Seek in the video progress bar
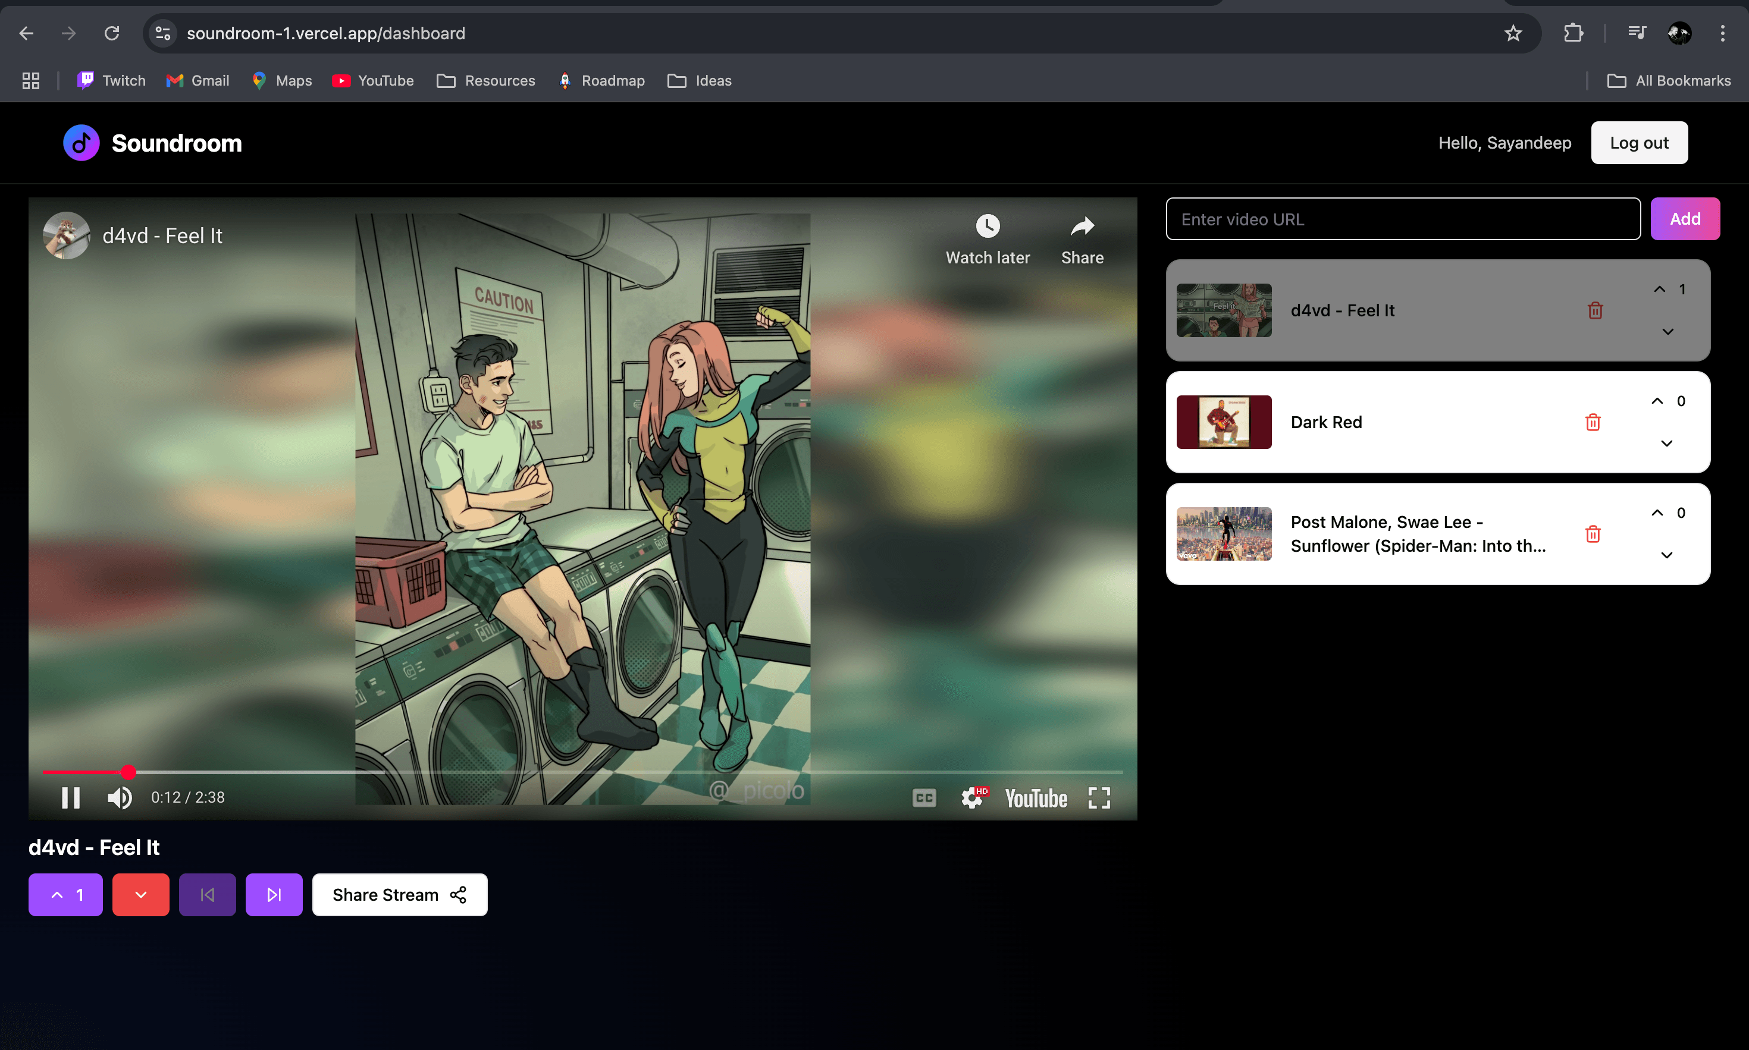1749x1050 pixels. [x=582, y=772]
